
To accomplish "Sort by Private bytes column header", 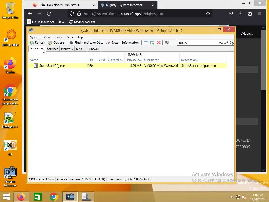I will point(134,60).
